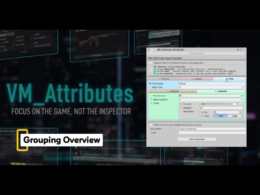The height and width of the screenshot is (195, 260).
Task: Click the Active Spell label icon
Action: 150,84
